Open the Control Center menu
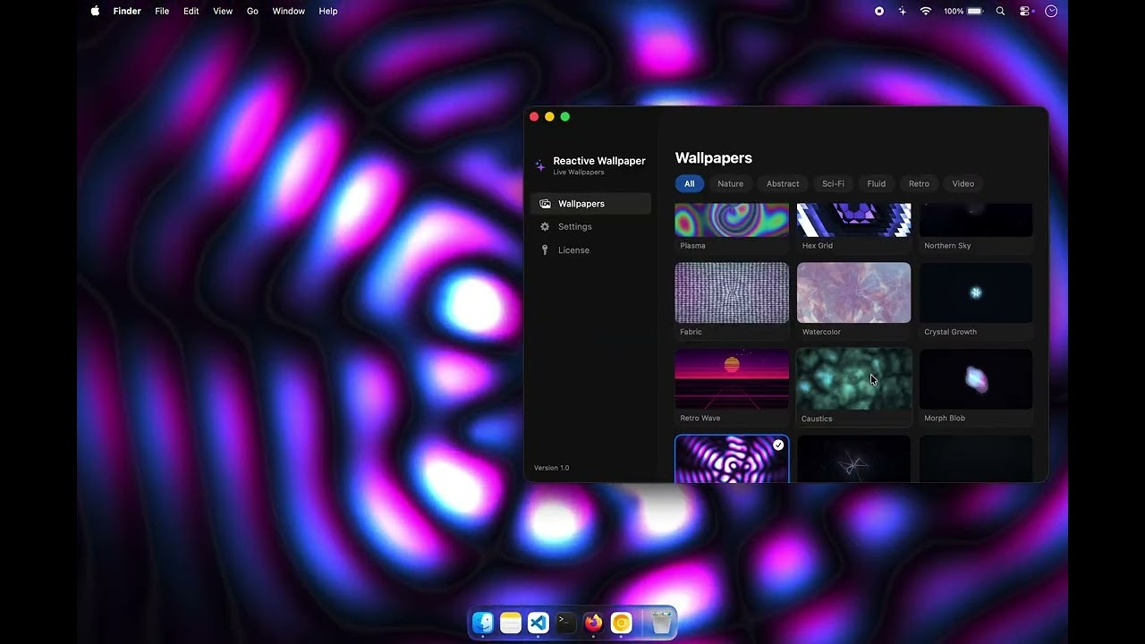Screen dimensions: 1145x644 click(x=1025, y=11)
